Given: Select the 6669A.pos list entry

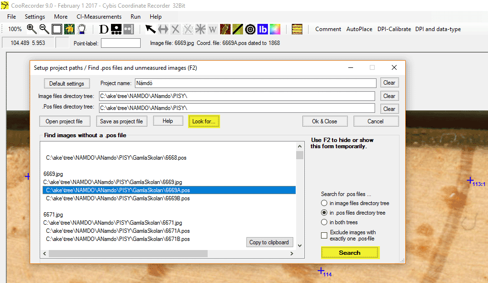Looking at the screenshot, I should coord(169,190).
